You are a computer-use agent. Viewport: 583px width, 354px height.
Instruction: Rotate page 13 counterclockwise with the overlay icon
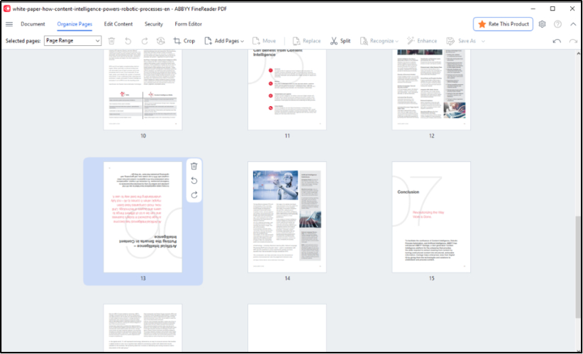click(x=194, y=181)
